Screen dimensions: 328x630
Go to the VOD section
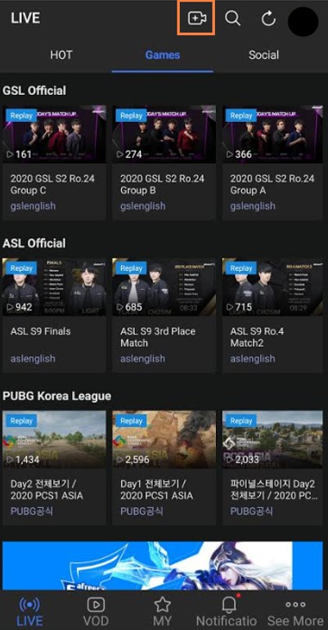(x=96, y=611)
